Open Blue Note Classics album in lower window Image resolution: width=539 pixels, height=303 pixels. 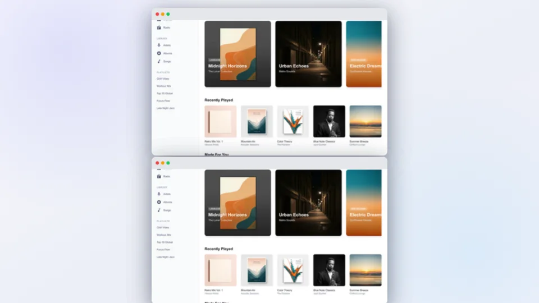[x=329, y=270]
